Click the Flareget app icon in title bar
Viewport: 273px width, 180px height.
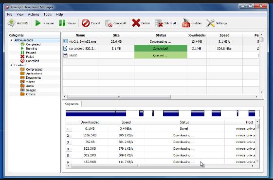pyautogui.click(x=7, y=7)
